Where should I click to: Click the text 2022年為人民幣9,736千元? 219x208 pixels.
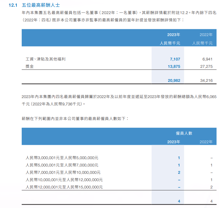coord(57,104)
